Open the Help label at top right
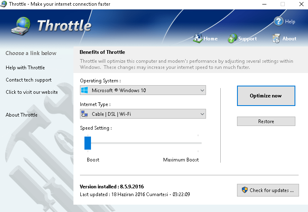The image size is (308, 212). tap(290, 22)
